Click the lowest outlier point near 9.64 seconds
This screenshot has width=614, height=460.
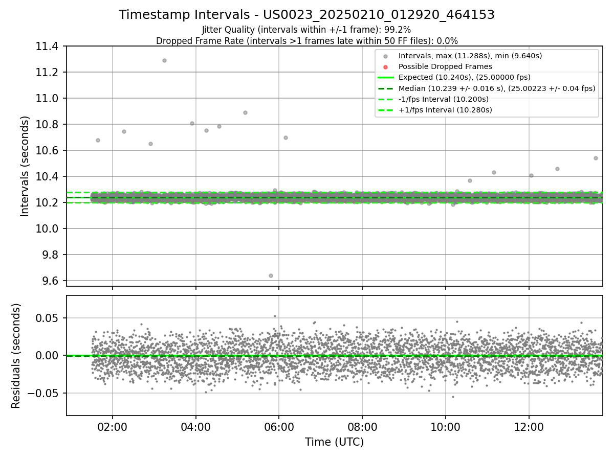click(271, 275)
